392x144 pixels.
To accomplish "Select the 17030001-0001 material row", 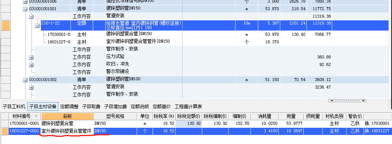I will [195, 123].
